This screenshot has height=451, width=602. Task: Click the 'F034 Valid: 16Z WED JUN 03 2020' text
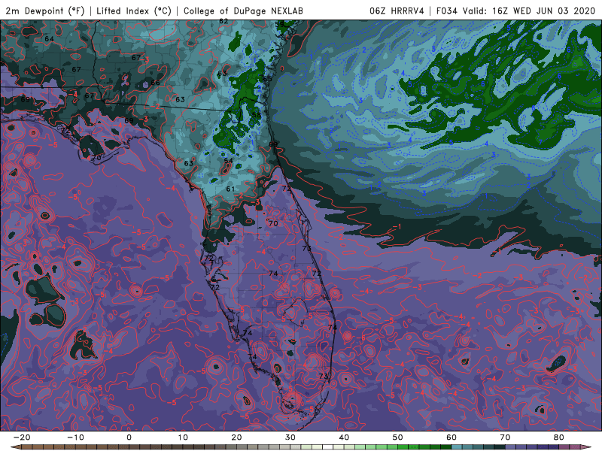515,11
